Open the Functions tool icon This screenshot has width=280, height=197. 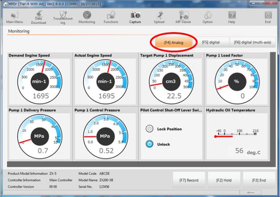(x=111, y=17)
